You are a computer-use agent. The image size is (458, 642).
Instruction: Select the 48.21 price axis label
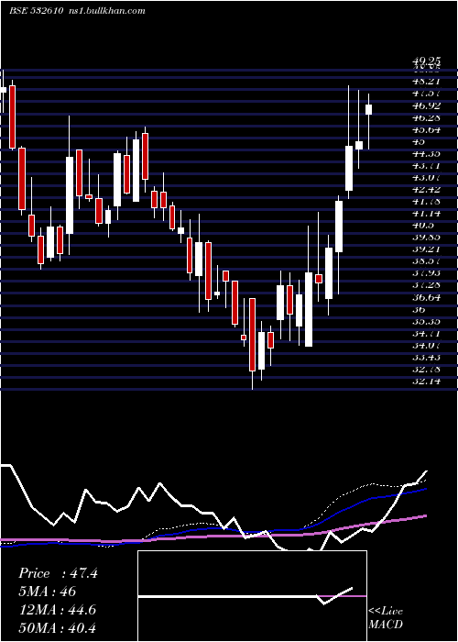point(426,82)
